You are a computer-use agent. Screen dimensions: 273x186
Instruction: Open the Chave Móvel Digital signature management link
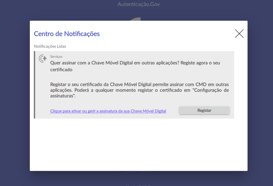coord(108,111)
